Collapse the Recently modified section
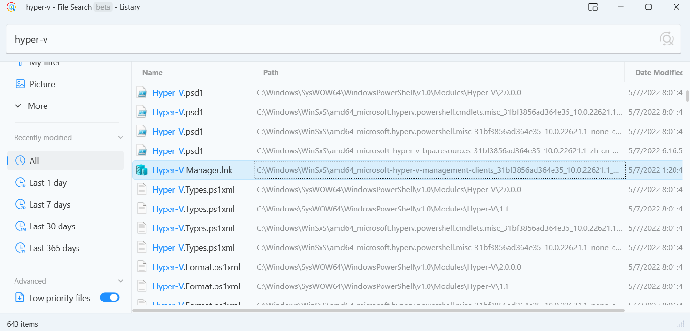 point(121,138)
